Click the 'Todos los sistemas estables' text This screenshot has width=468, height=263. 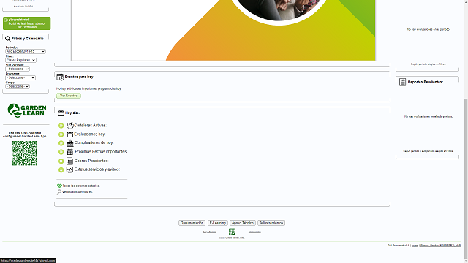click(x=81, y=186)
